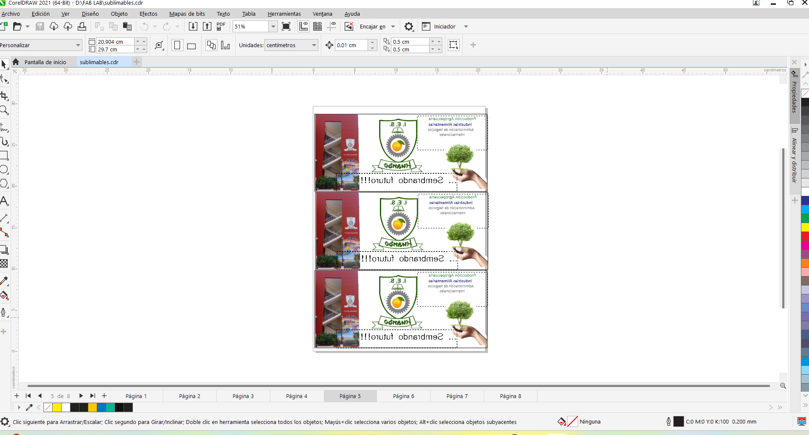Select the Crop tool
Viewport: 809px width, 435px height.
4,96
